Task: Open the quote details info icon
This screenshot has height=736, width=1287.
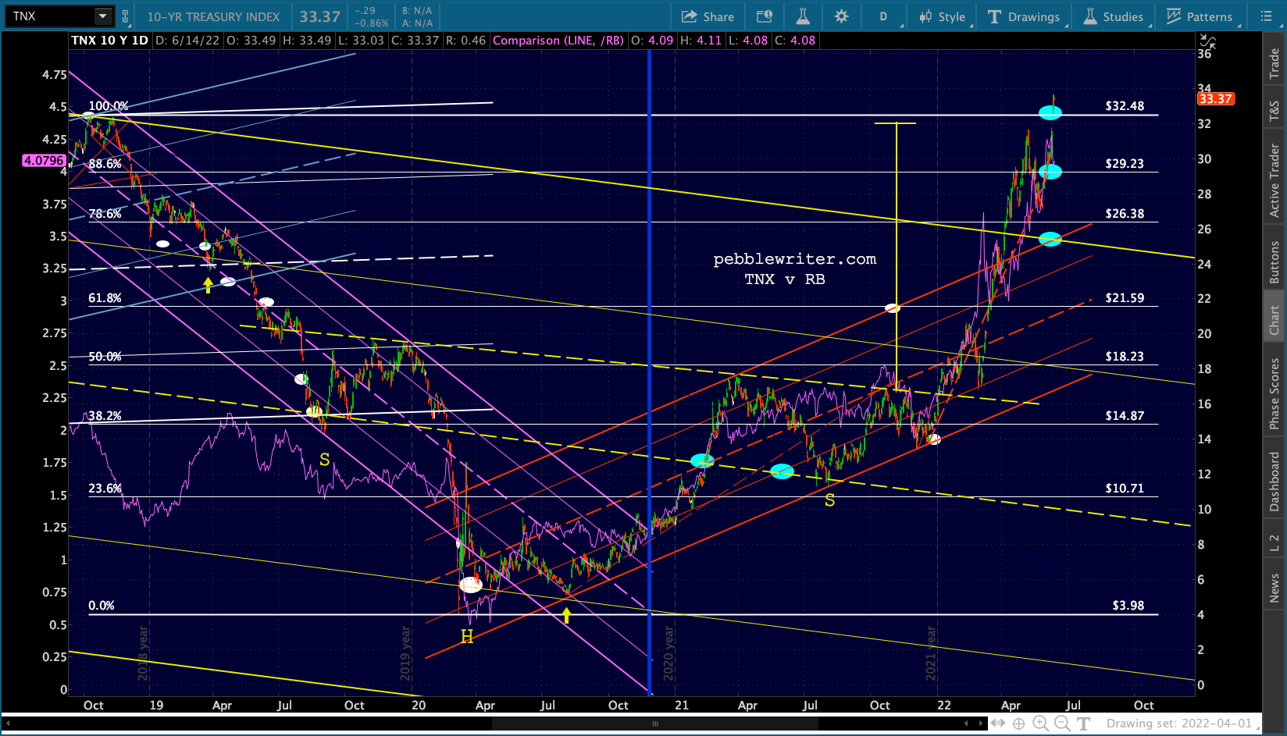Action: coord(765,16)
